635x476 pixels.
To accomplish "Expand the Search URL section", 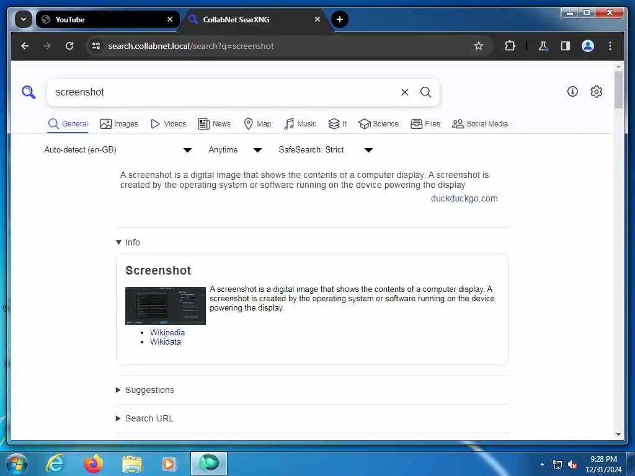I will click(x=144, y=418).
